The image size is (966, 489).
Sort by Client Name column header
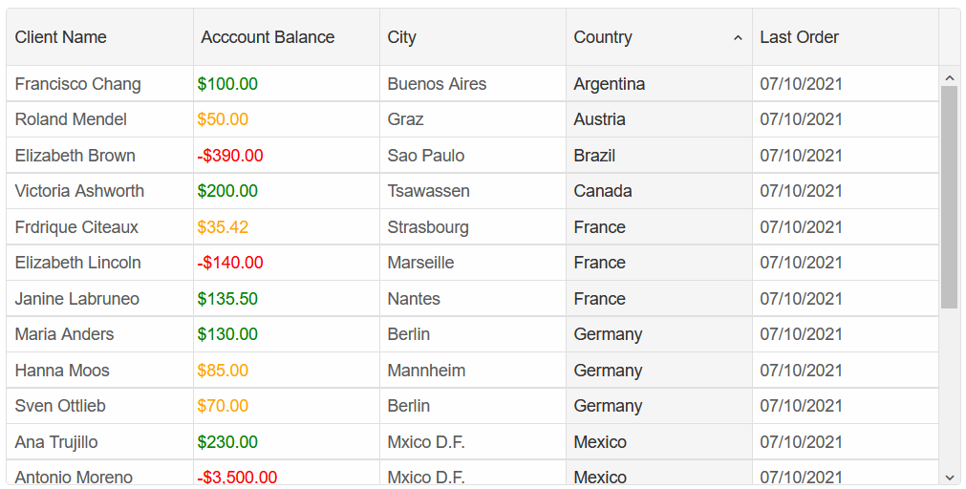(x=99, y=37)
